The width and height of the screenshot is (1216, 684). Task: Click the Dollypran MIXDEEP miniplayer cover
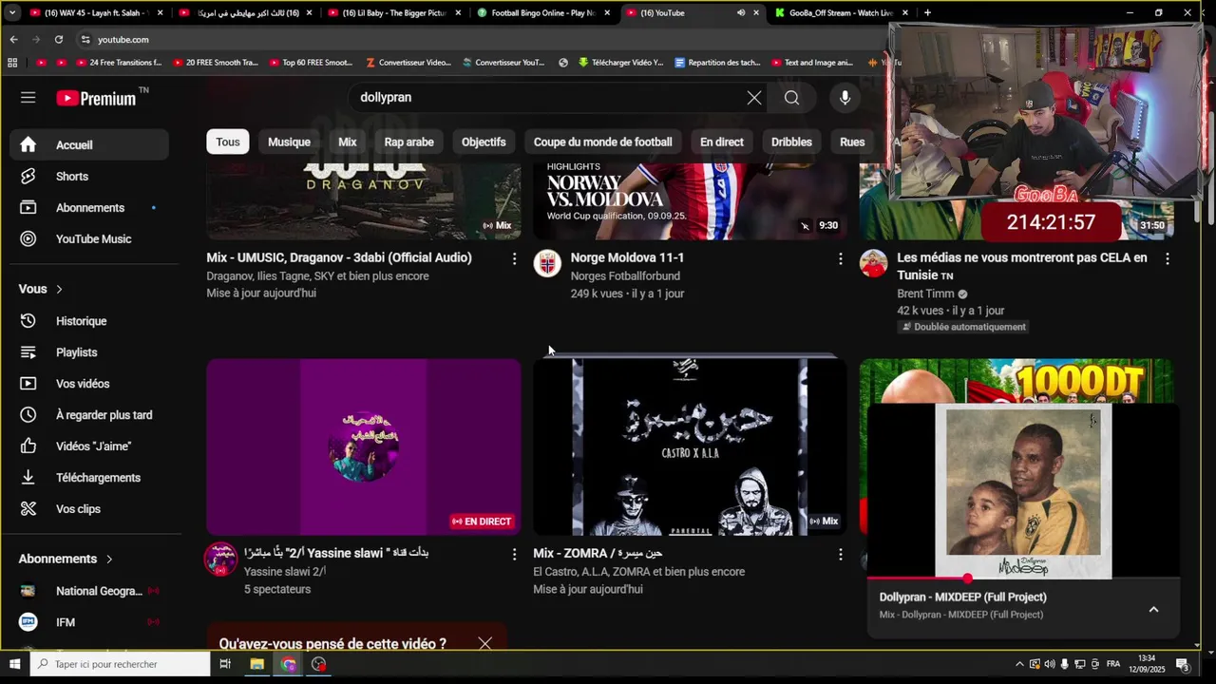click(x=1023, y=490)
